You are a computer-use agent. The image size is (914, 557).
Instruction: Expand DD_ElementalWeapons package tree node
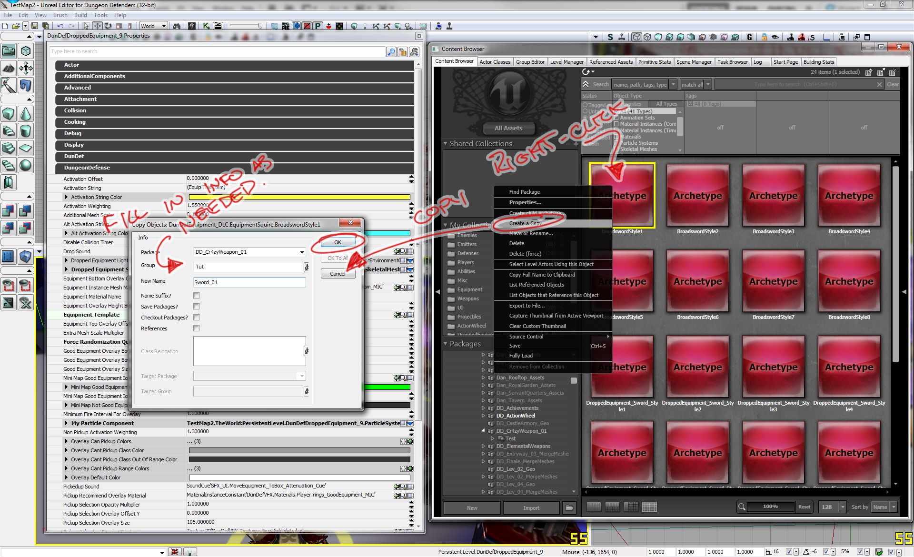click(x=483, y=446)
